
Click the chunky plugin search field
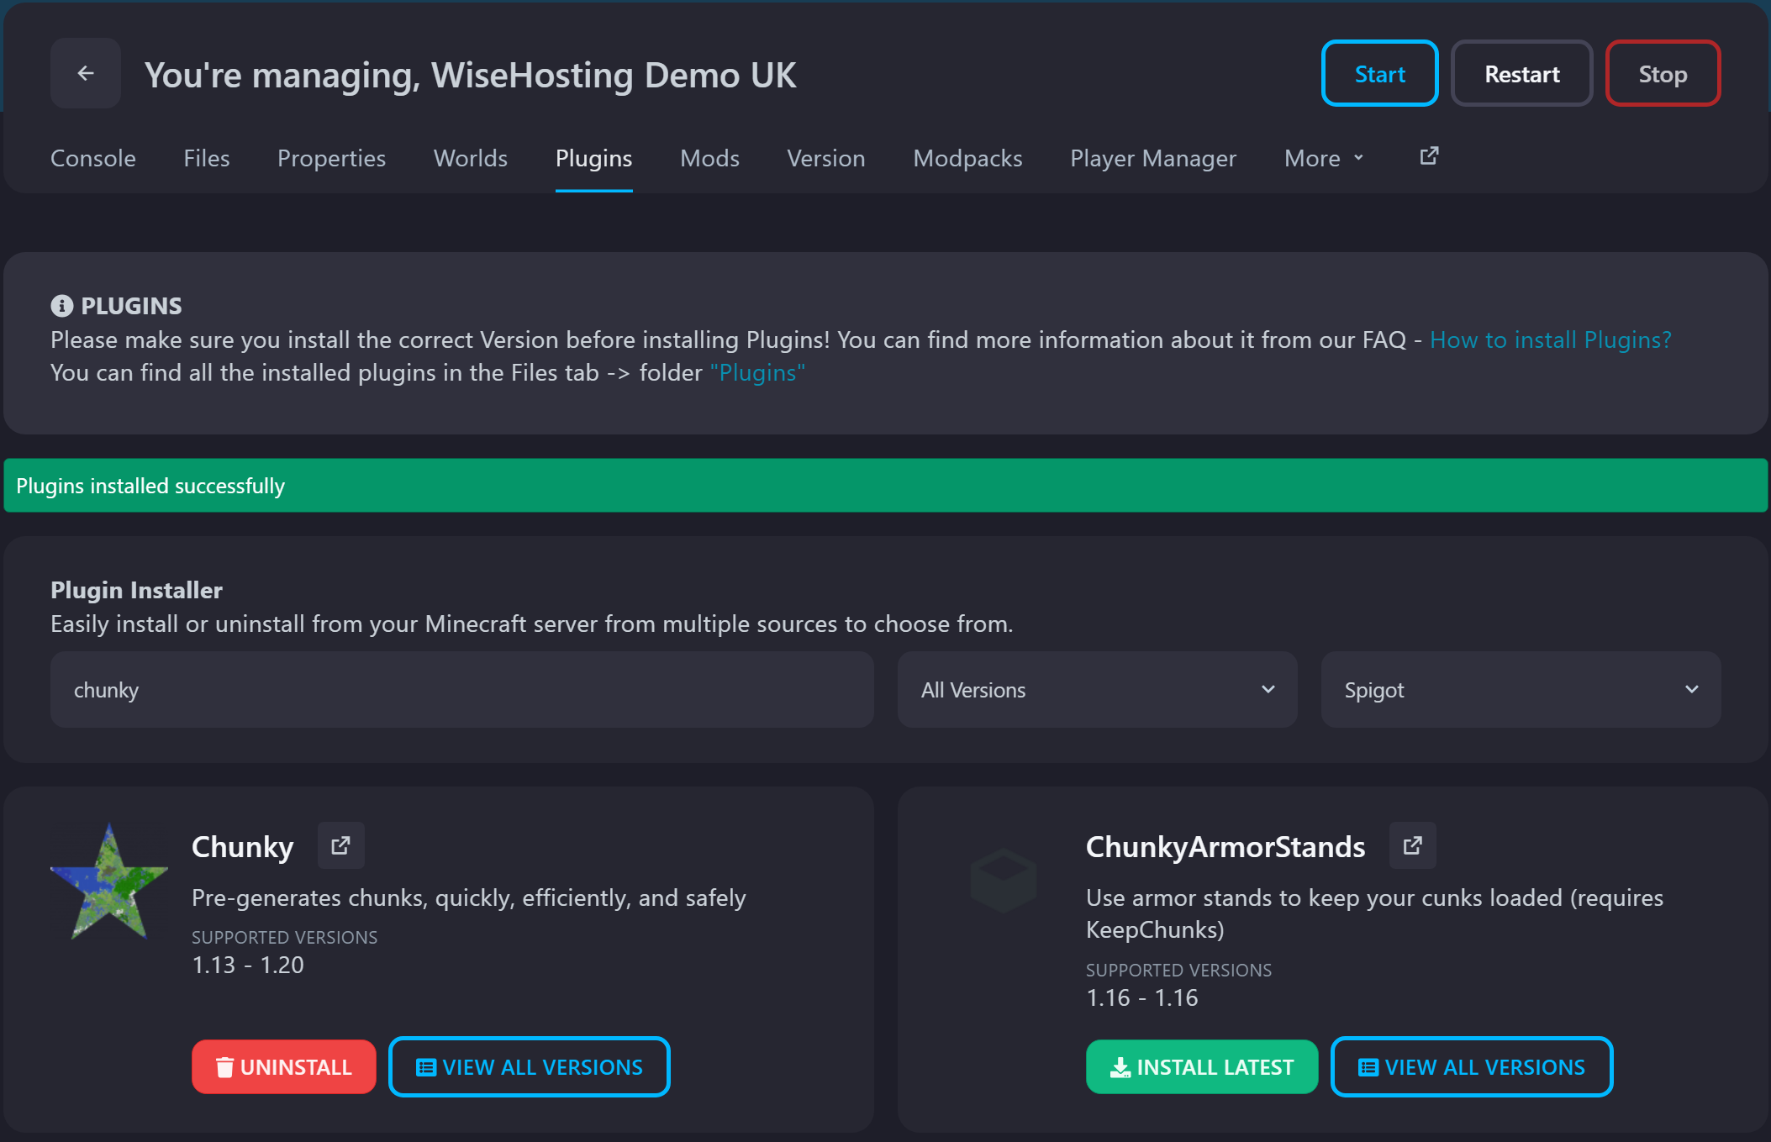[461, 689]
